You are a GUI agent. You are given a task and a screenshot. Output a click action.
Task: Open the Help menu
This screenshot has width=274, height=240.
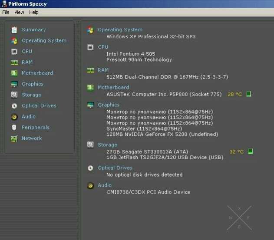coord(34,12)
